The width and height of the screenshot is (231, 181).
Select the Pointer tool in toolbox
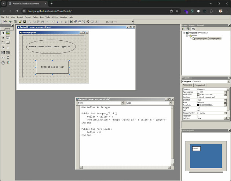point(3,33)
